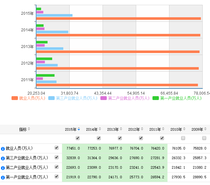Select cell value 21842.1
Image resolution: width=210 pixels, height=185 pixels.
click(179, 167)
